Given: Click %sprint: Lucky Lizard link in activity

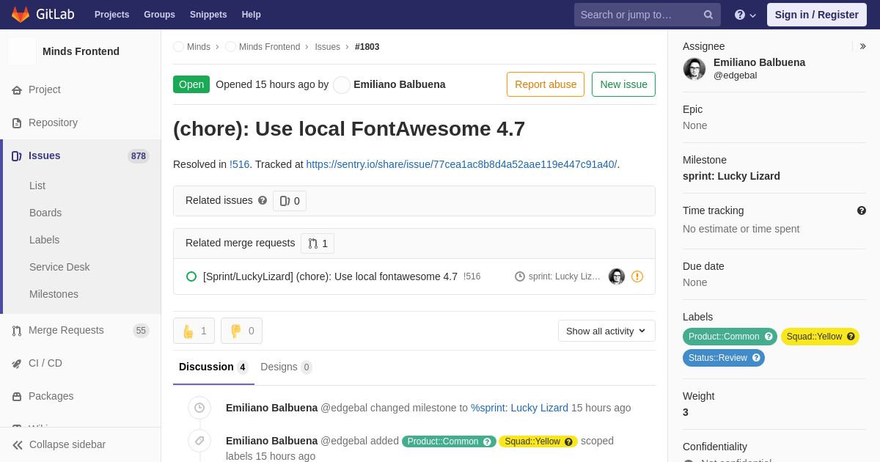Looking at the screenshot, I should (519, 408).
